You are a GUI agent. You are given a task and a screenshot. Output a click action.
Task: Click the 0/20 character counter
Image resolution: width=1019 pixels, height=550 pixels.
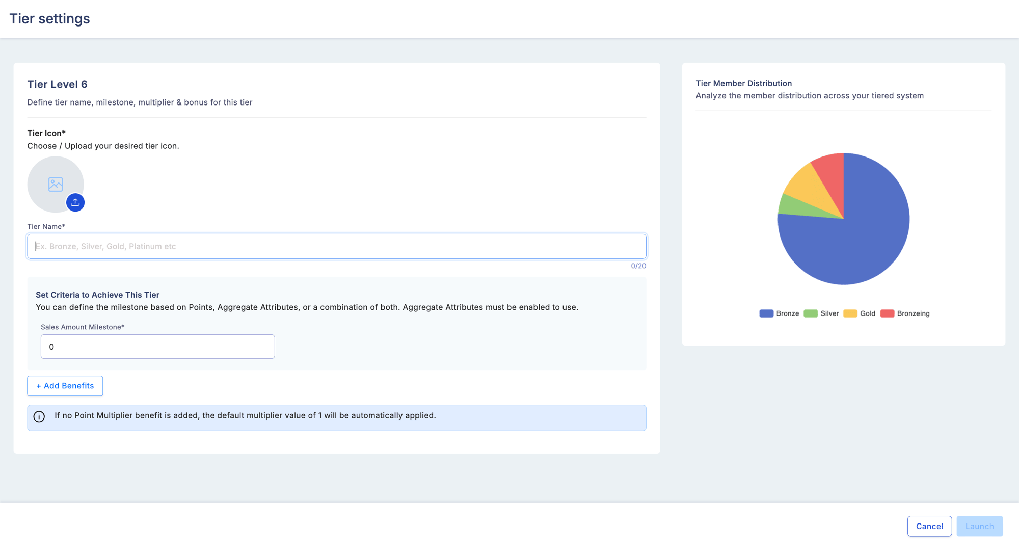pos(638,266)
